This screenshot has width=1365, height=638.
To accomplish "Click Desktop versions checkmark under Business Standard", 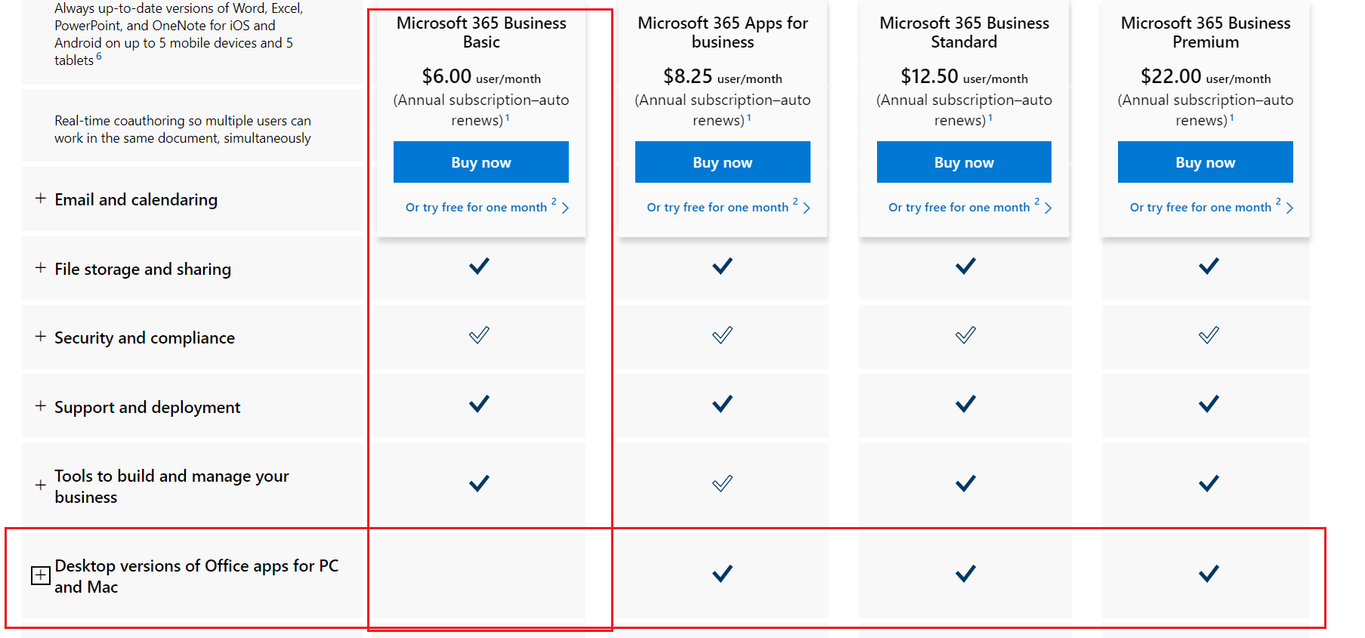I will tap(965, 574).
